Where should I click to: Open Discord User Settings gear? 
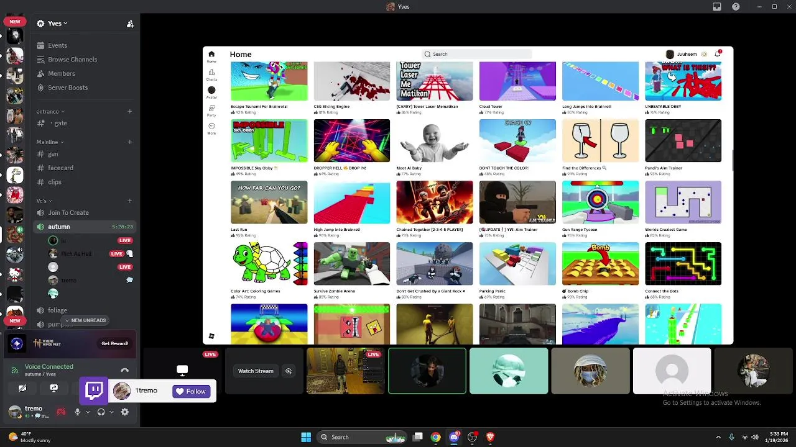(125, 412)
